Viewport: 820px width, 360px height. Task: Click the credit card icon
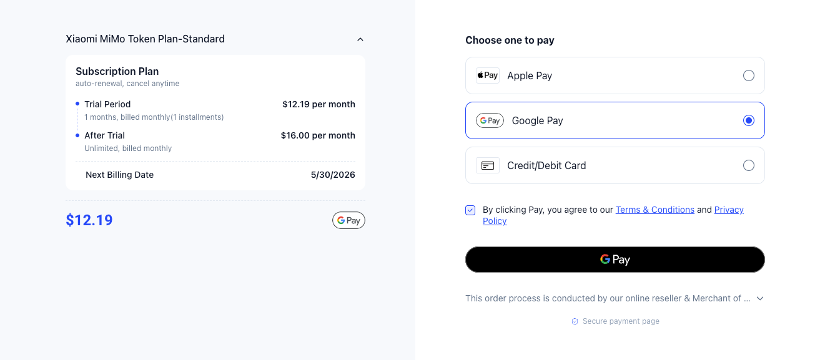[x=488, y=165]
